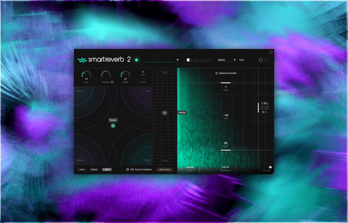The width and height of the screenshot is (348, 223).
Task: Click the Lows band handle bar
Action: point(226,150)
